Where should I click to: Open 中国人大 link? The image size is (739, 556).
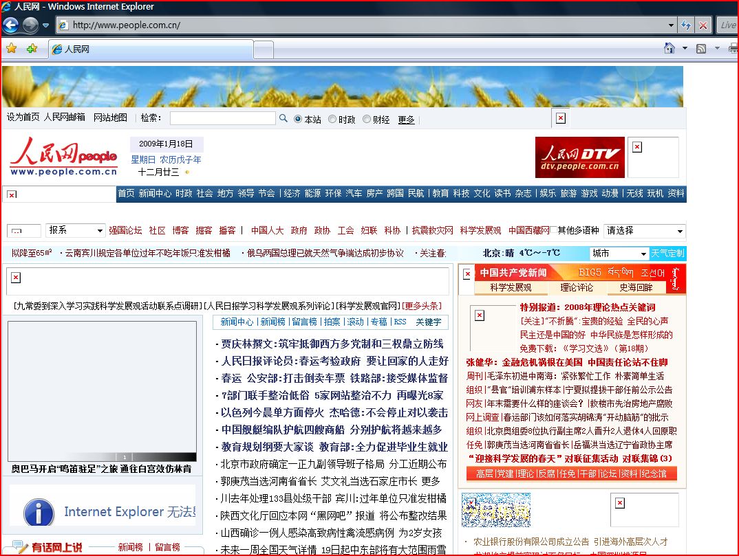click(x=267, y=230)
